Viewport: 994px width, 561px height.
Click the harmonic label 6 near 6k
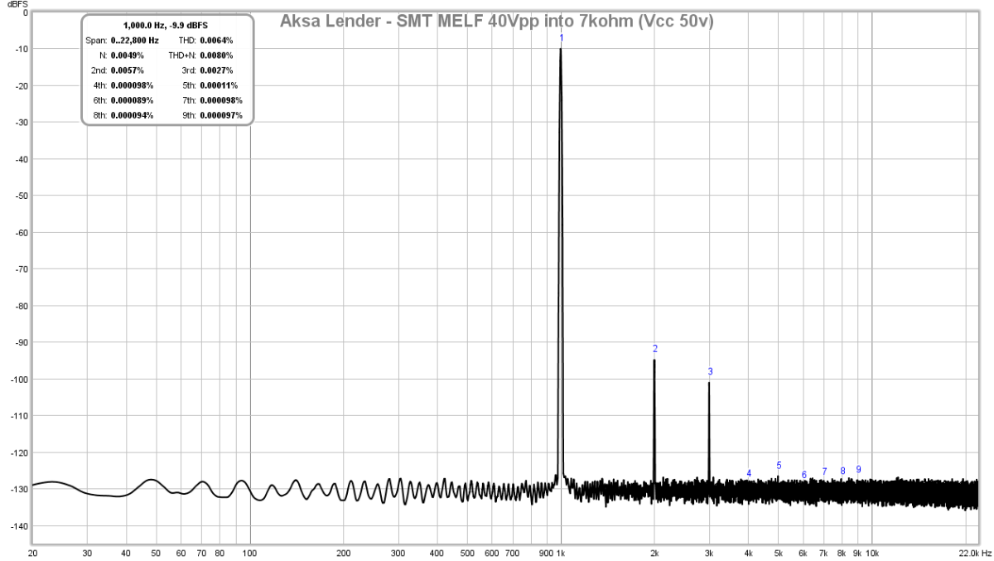803,475
